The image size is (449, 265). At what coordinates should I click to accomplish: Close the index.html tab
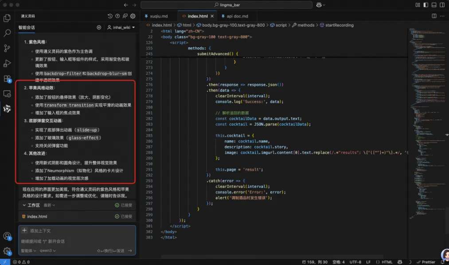[x=212, y=16]
